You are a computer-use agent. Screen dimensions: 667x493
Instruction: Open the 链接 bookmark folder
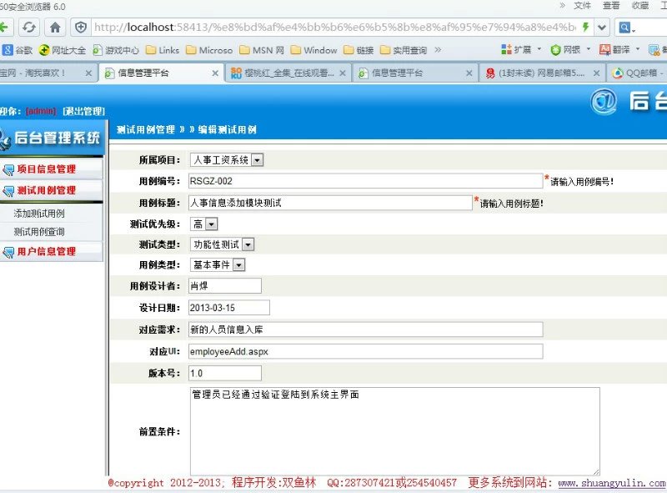(359, 50)
